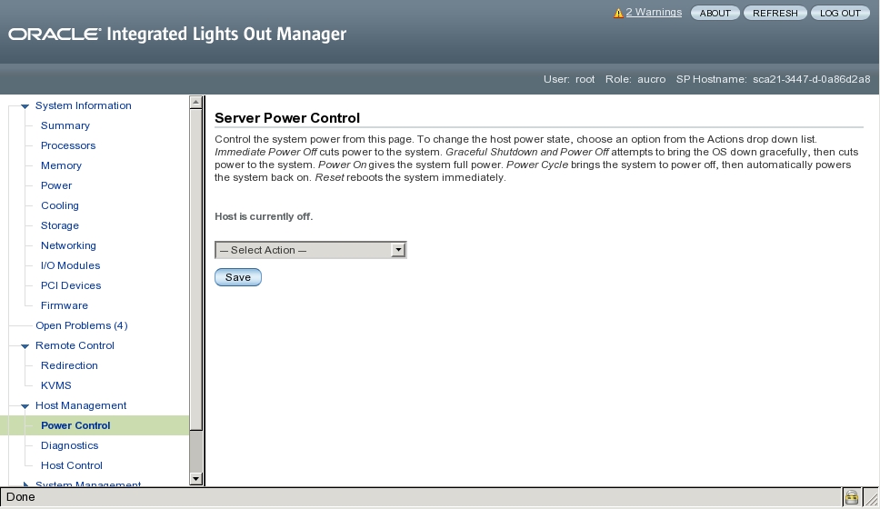Click the 'Host is currently off.' text

click(264, 216)
